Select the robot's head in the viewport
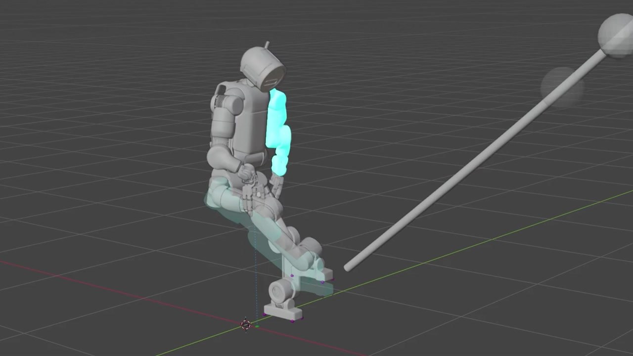The height and width of the screenshot is (356, 633). pyautogui.click(x=263, y=68)
